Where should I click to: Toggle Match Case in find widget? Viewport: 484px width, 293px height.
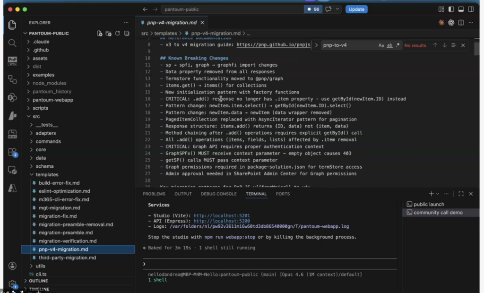(381, 45)
